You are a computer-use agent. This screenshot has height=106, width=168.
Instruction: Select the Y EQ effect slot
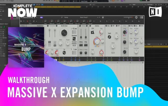(x=135, y=26)
